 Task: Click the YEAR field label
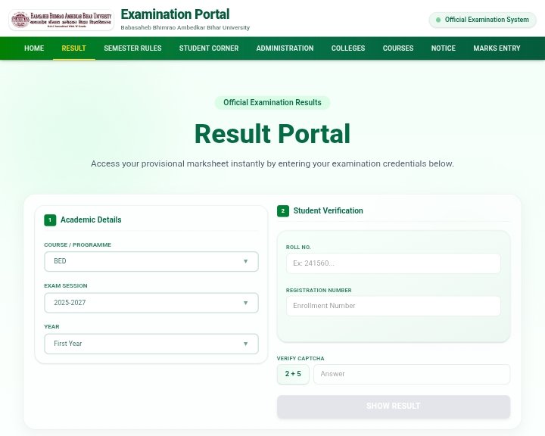pyautogui.click(x=51, y=327)
